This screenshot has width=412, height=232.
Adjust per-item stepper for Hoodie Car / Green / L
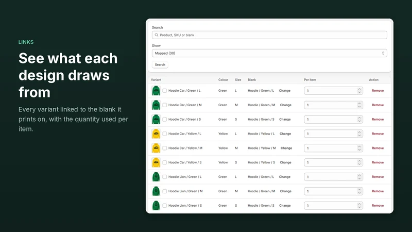359,91
